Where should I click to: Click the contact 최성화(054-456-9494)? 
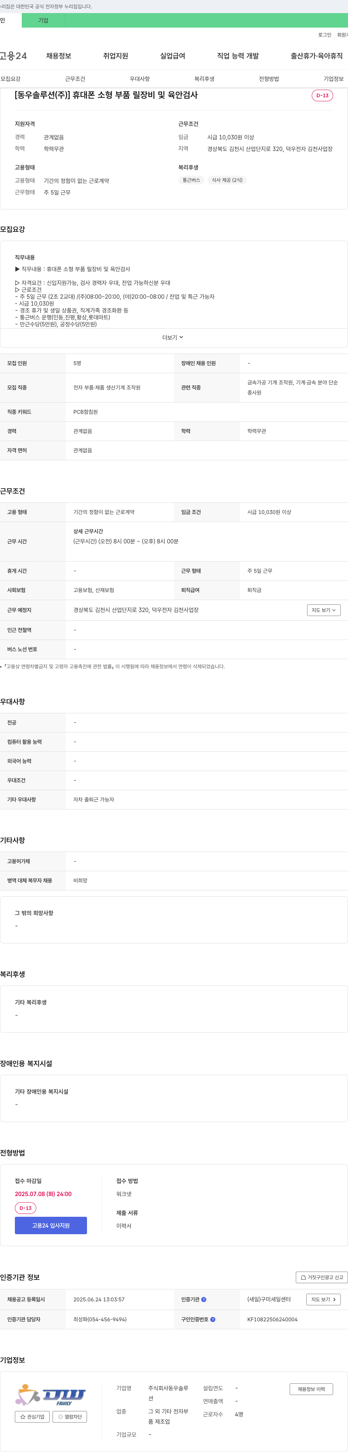click(x=100, y=1320)
